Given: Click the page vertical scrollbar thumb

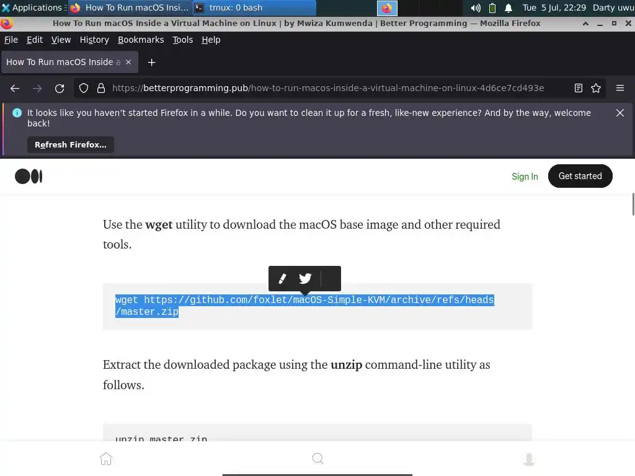Looking at the screenshot, I should pyautogui.click(x=633, y=205).
